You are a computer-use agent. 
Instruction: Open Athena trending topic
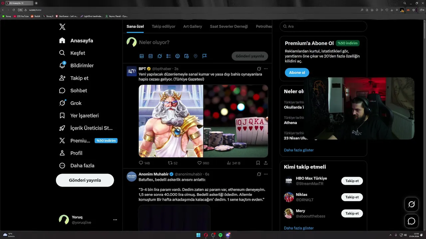(290, 123)
